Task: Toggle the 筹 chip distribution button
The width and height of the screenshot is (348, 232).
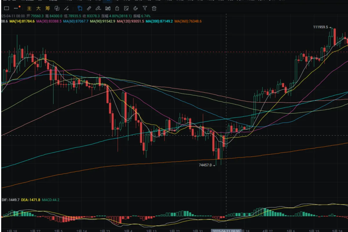Action: tap(47, 8)
